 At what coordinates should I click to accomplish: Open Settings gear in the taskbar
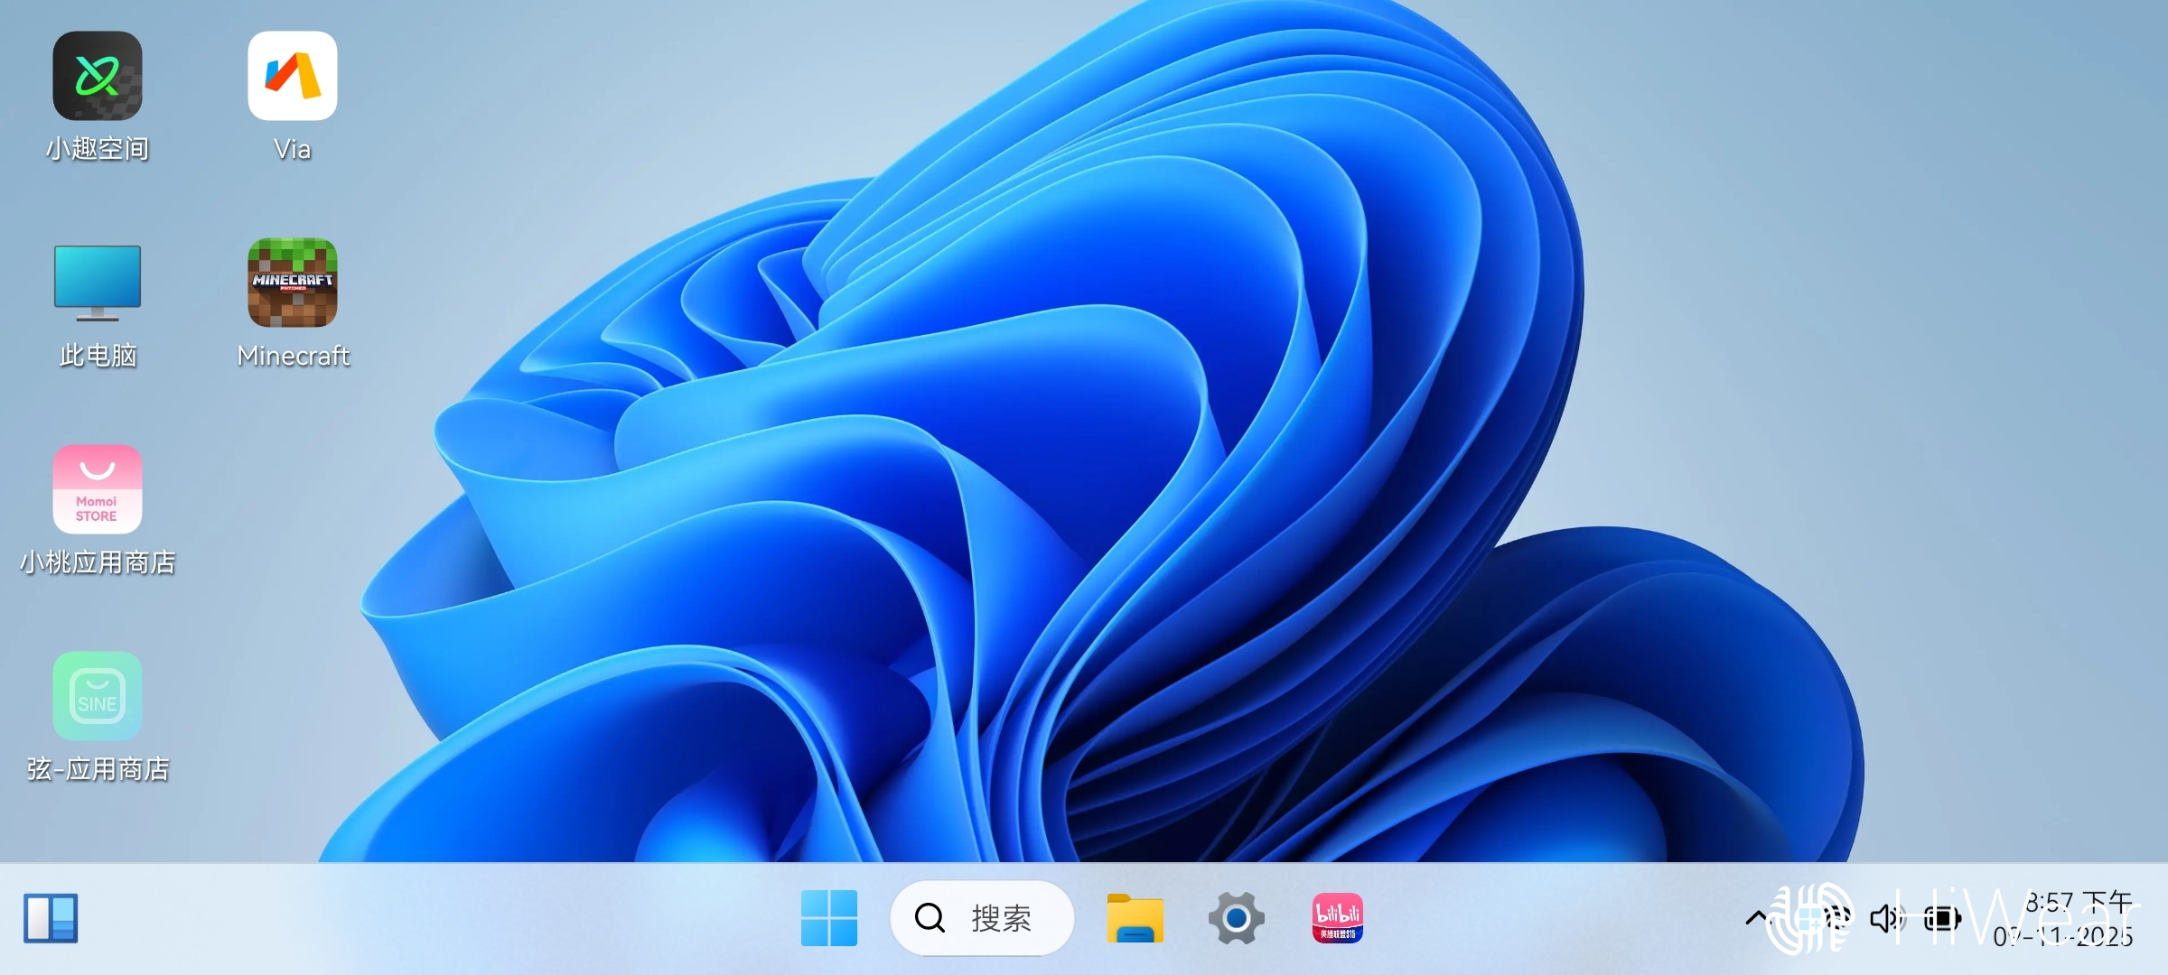[x=1237, y=919]
